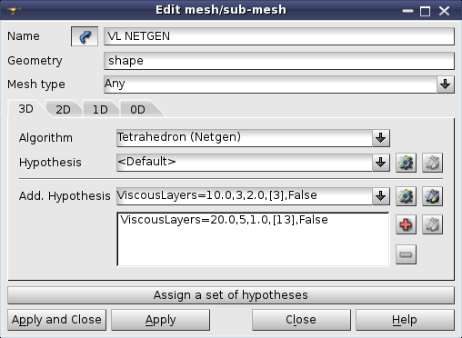Click the greyed edit icon beside hypotheses list
462x338 pixels.
pyautogui.click(x=432, y=224)
